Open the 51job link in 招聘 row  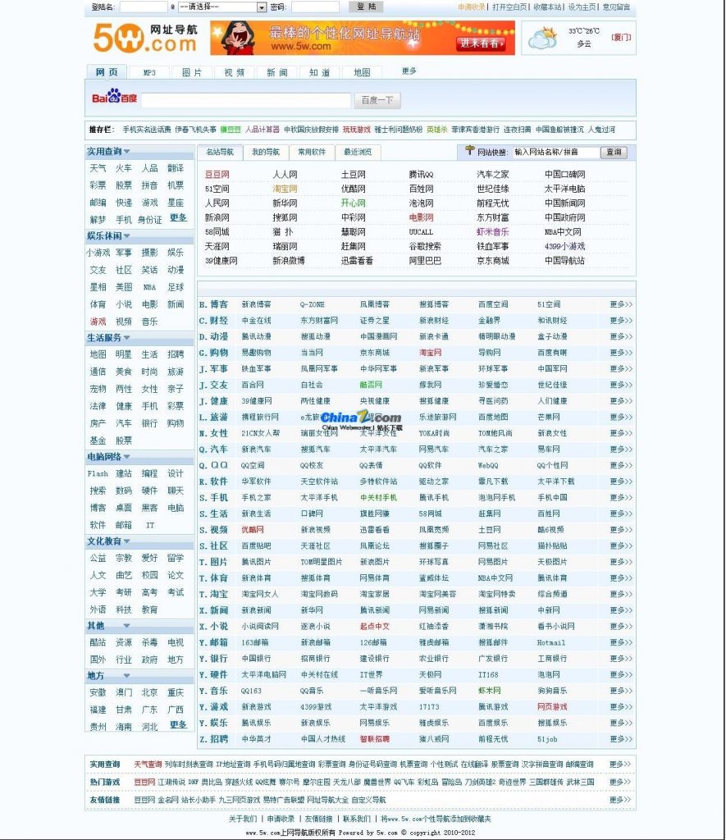pos(548,739)
